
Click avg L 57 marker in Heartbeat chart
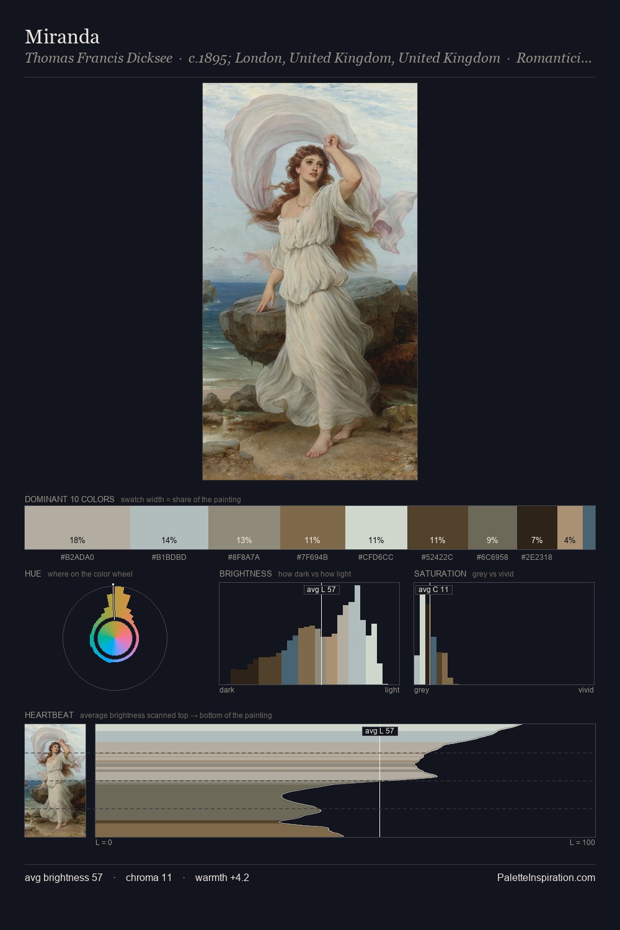tap(379, 731)
